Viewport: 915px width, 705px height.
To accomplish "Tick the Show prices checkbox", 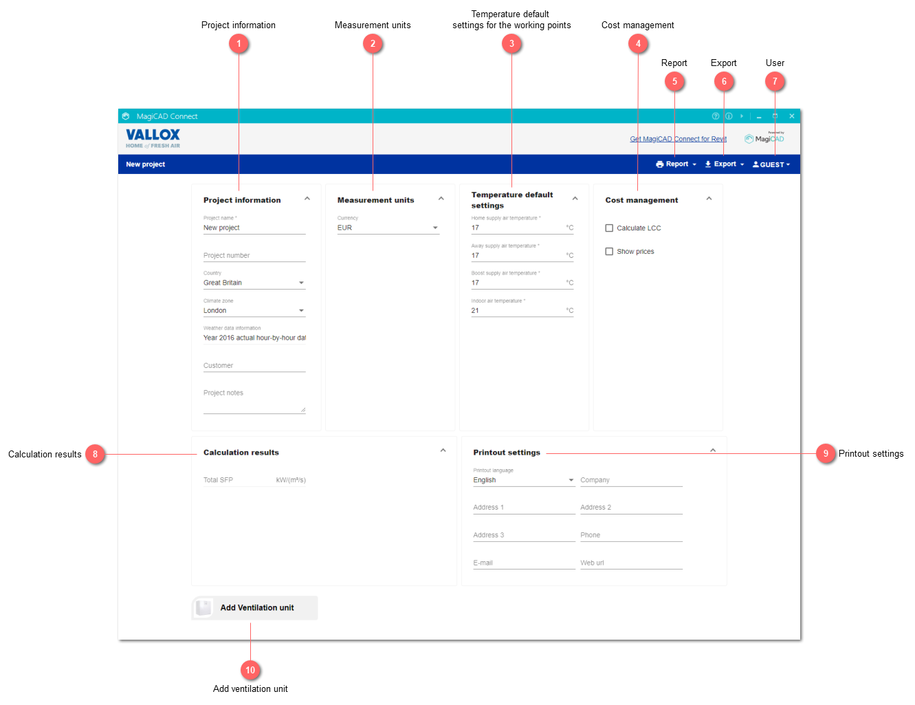I will [609, 252].
